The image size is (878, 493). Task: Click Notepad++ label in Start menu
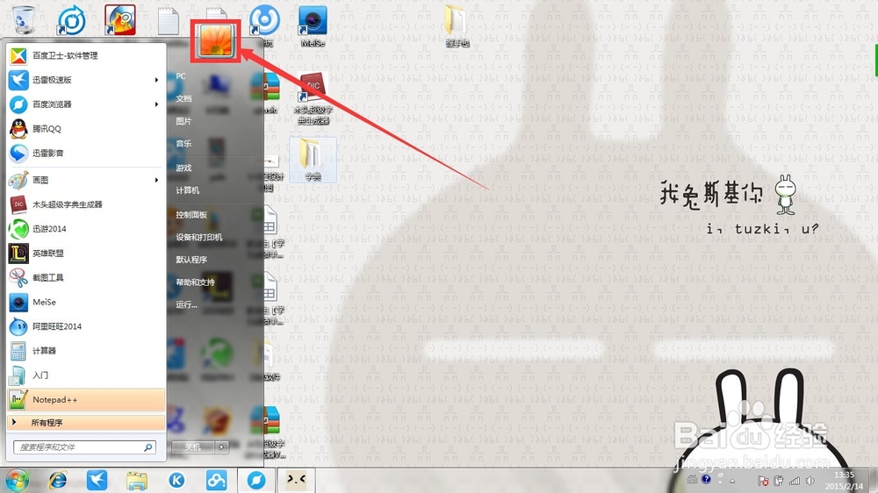tap(54, 399)
